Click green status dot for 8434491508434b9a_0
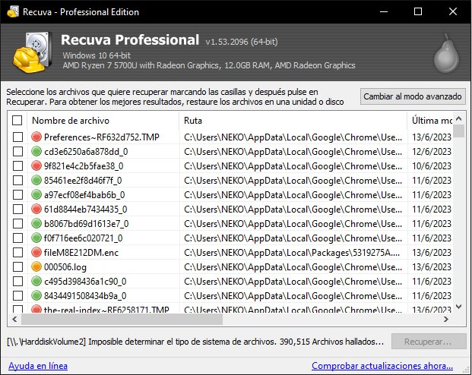 click(36, 295)
